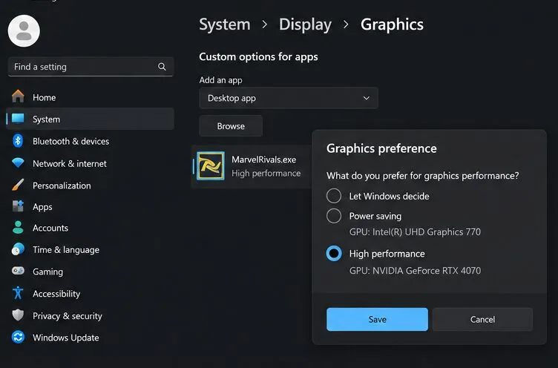
Task: Open Accounts settings
Action: point(91,228)
